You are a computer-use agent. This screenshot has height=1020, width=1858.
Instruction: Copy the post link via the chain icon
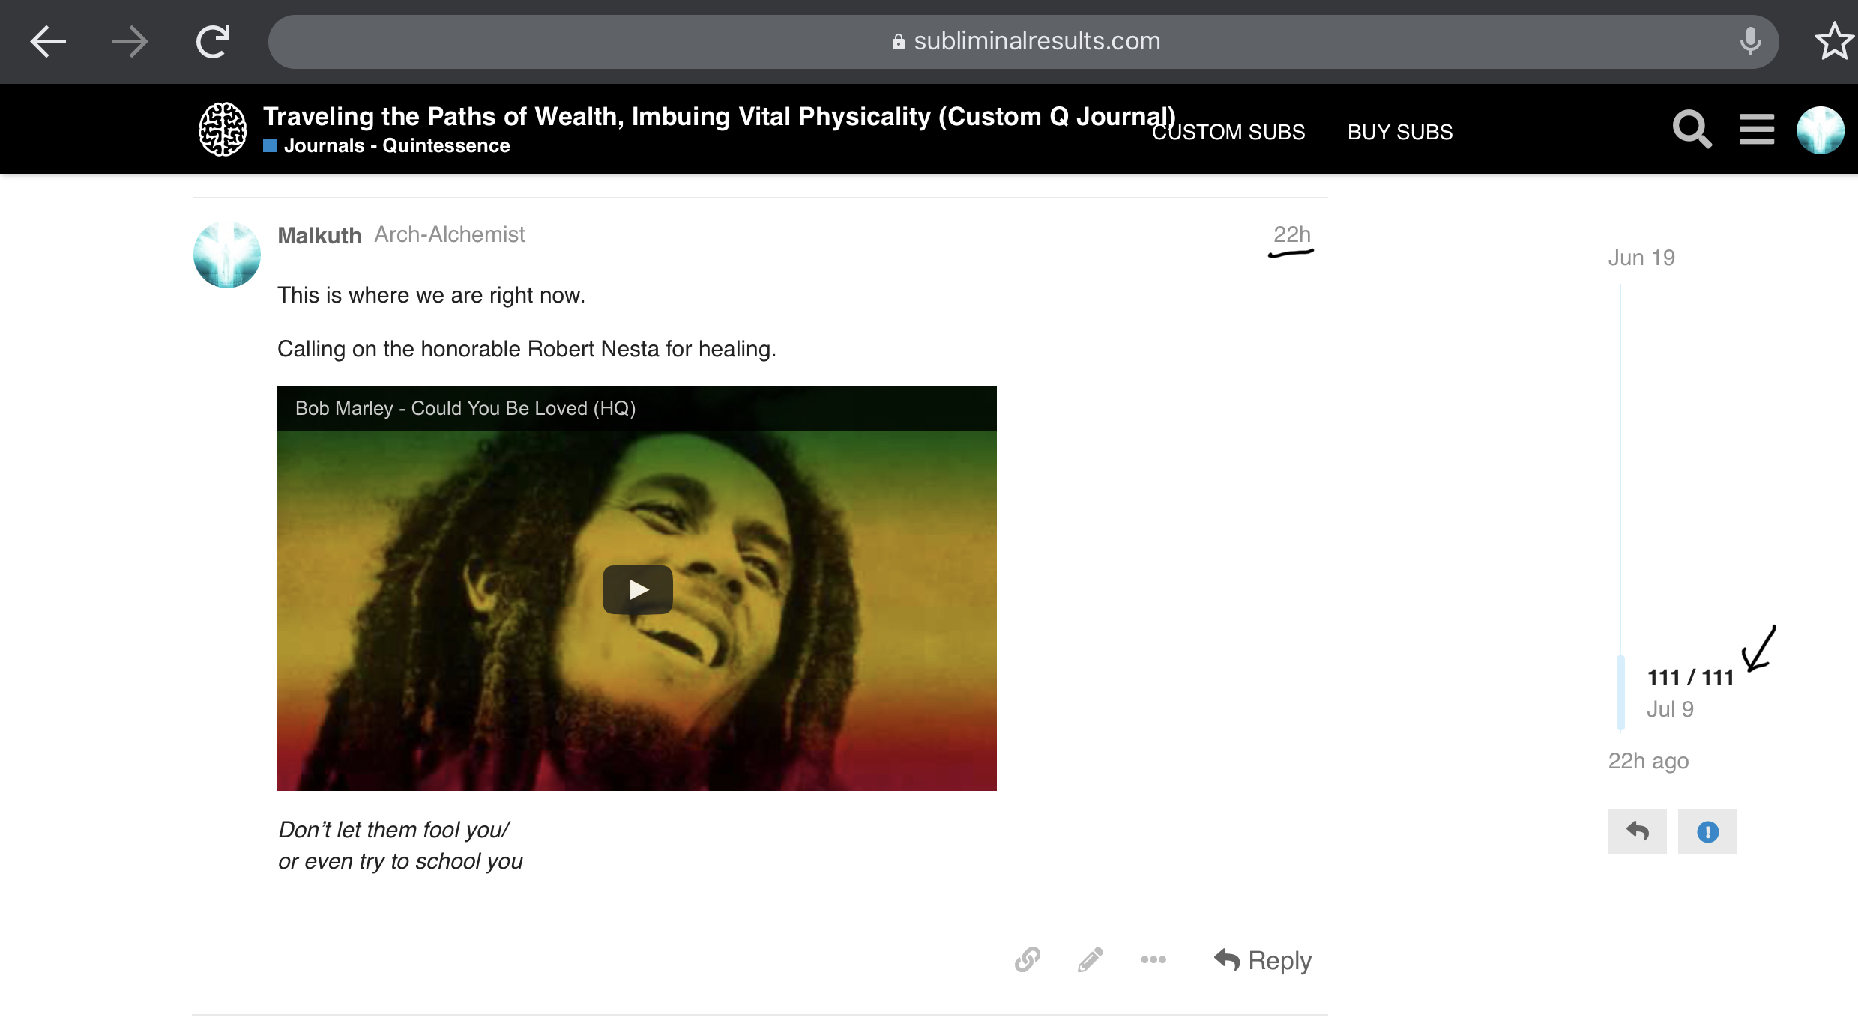tap(1028, 959)
